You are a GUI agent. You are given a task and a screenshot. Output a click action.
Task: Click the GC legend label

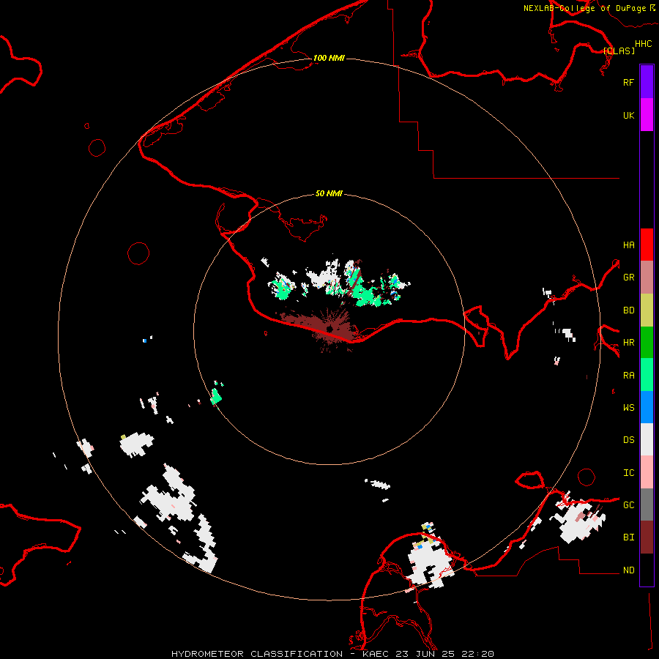click(x=628, y=505)
